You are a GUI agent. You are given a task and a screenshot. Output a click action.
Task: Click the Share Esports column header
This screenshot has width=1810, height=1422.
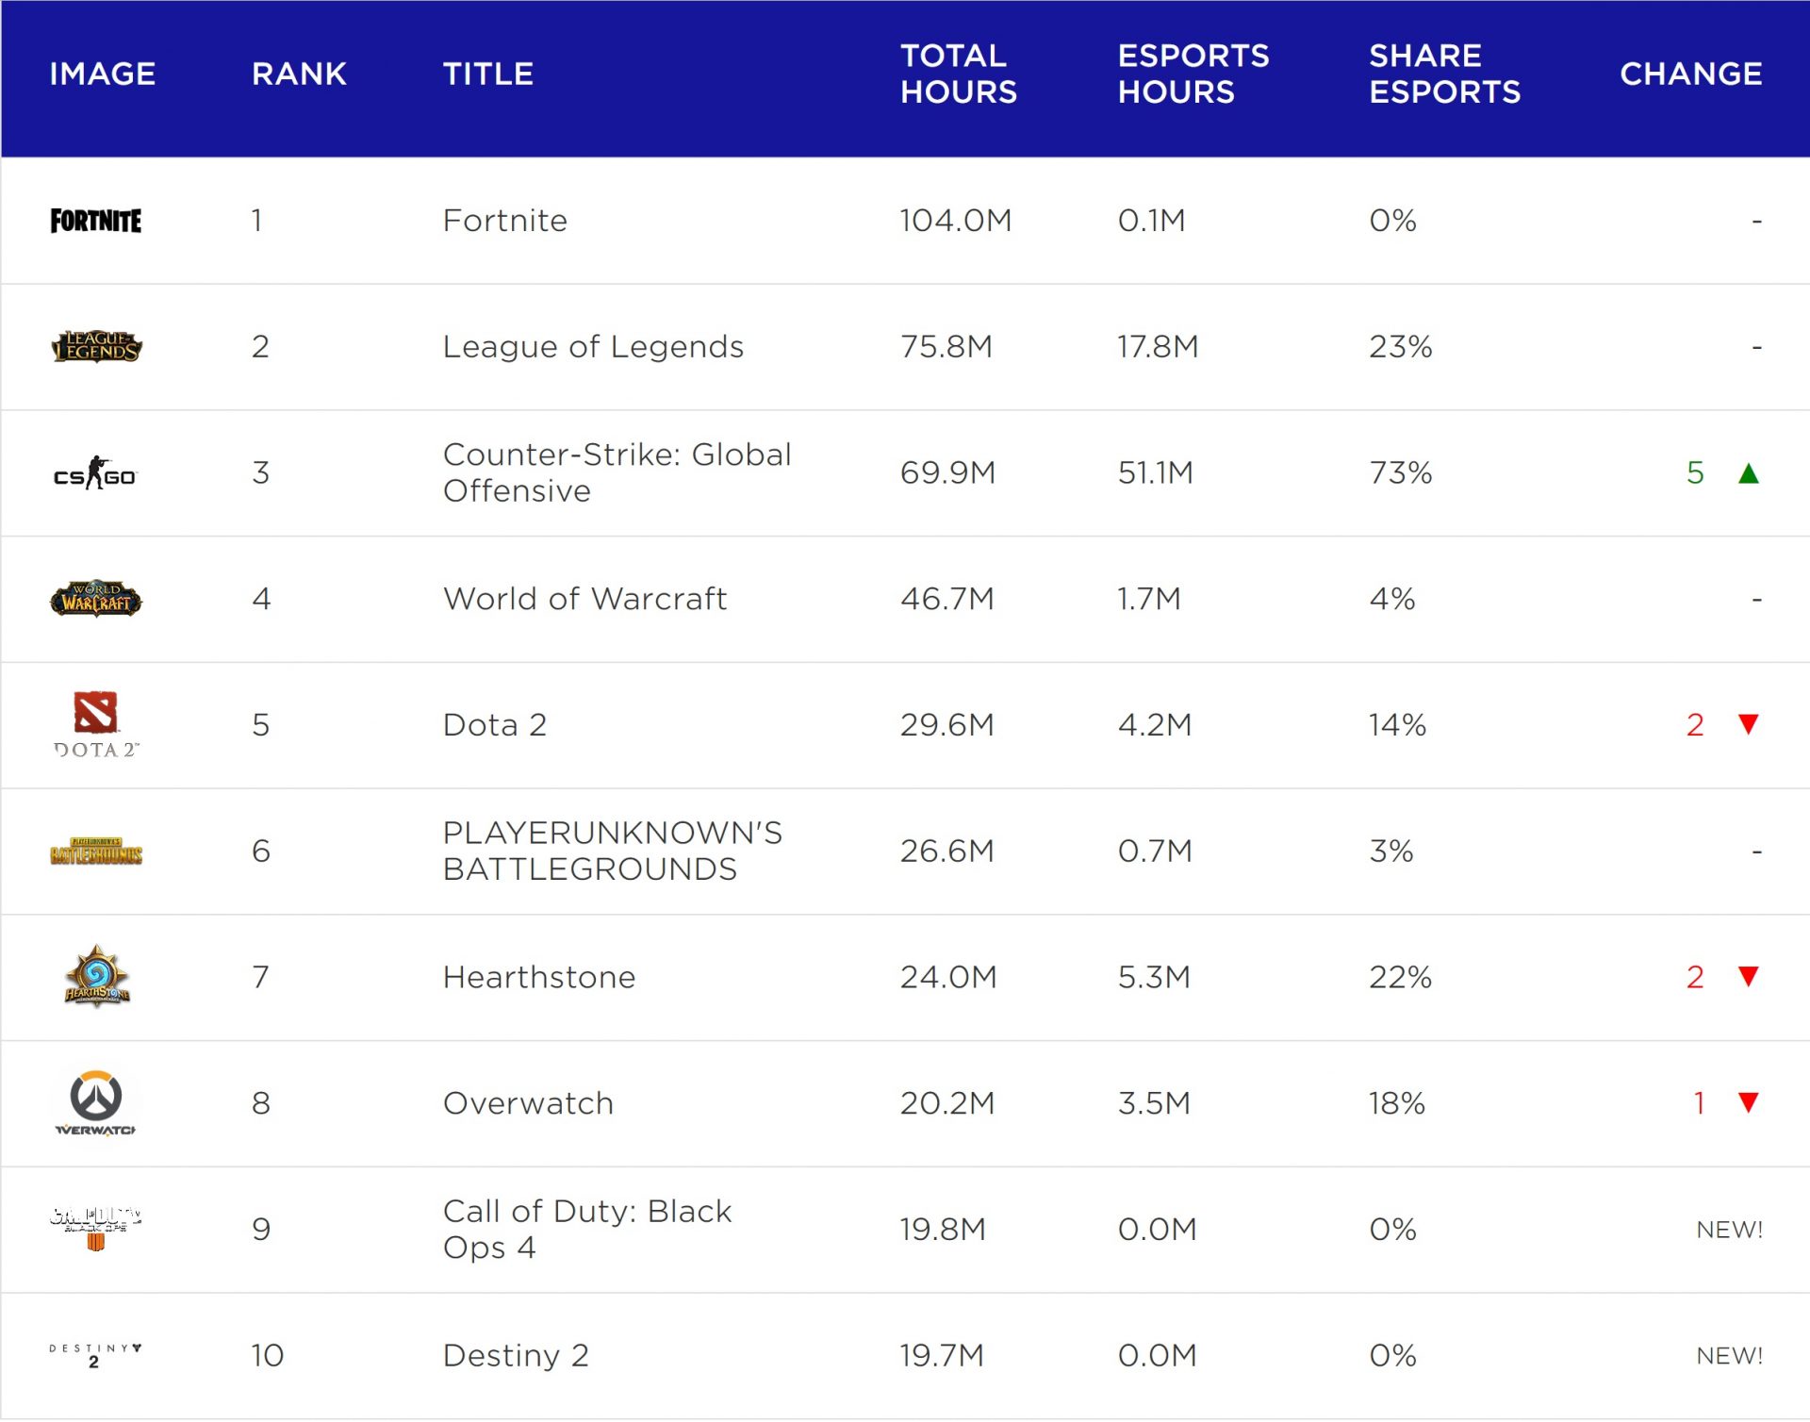tap(1445, 74)
